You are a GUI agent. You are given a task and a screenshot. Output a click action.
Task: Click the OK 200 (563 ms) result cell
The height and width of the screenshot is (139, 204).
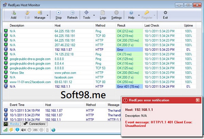pyautogui.click(x=129, y=73)
